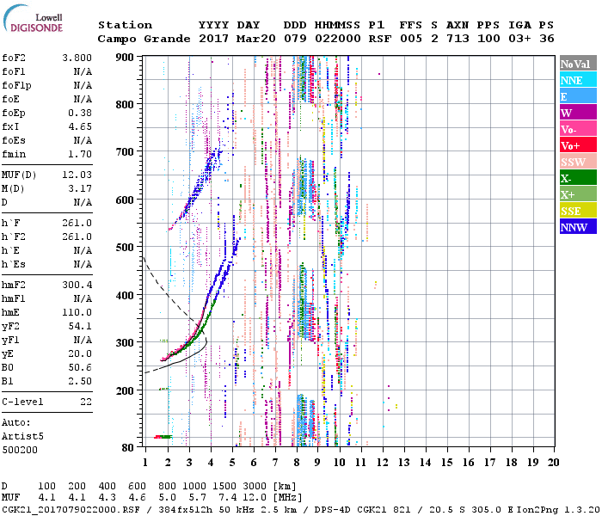This screenshot has height=516, width=602.
Task: Click the X+ light green legend swatch
Action: pos(578,194)
